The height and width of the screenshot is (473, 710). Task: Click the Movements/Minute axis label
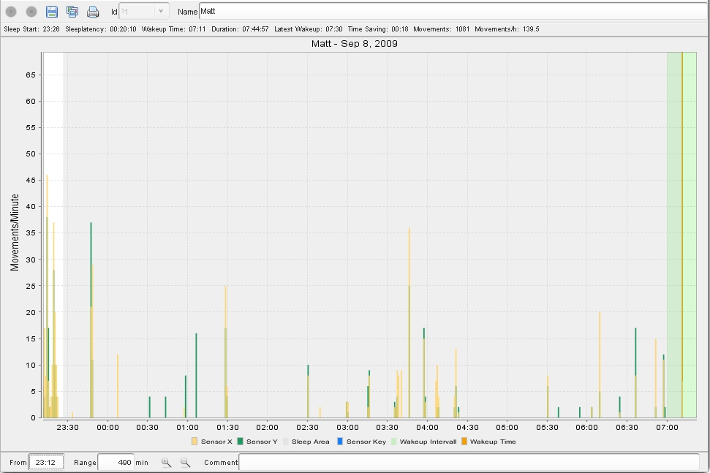(x=15, y=232)
